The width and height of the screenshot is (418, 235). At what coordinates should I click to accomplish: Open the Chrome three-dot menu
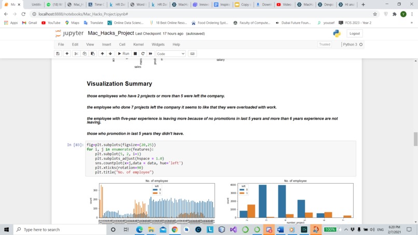point(412,14)
